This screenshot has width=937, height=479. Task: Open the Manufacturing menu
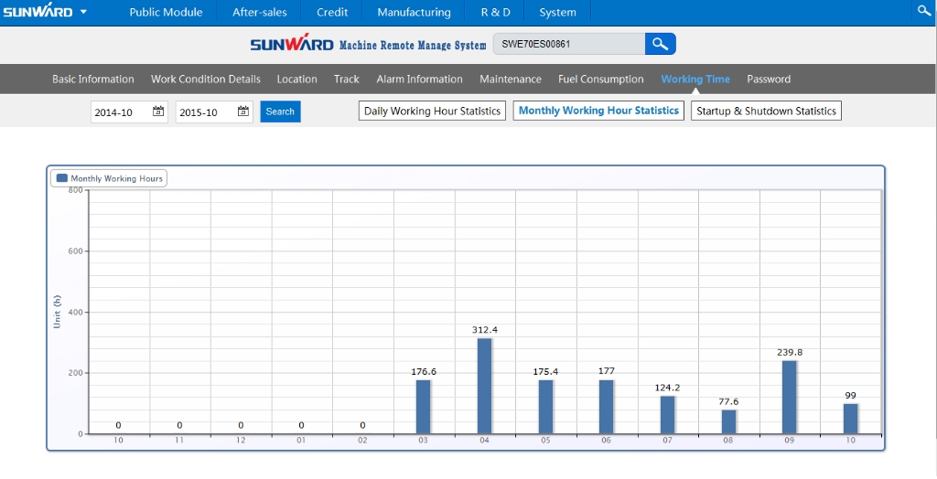coord(414,12)
